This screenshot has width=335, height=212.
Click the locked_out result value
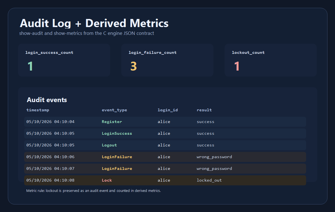click(x=209, y=180)
